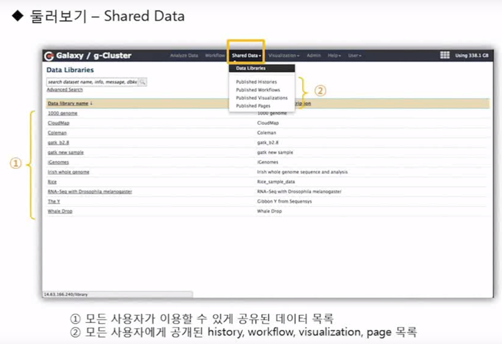Open Irish whole genome library link
This screenshot has height=344, width=502.
point(69,172)
